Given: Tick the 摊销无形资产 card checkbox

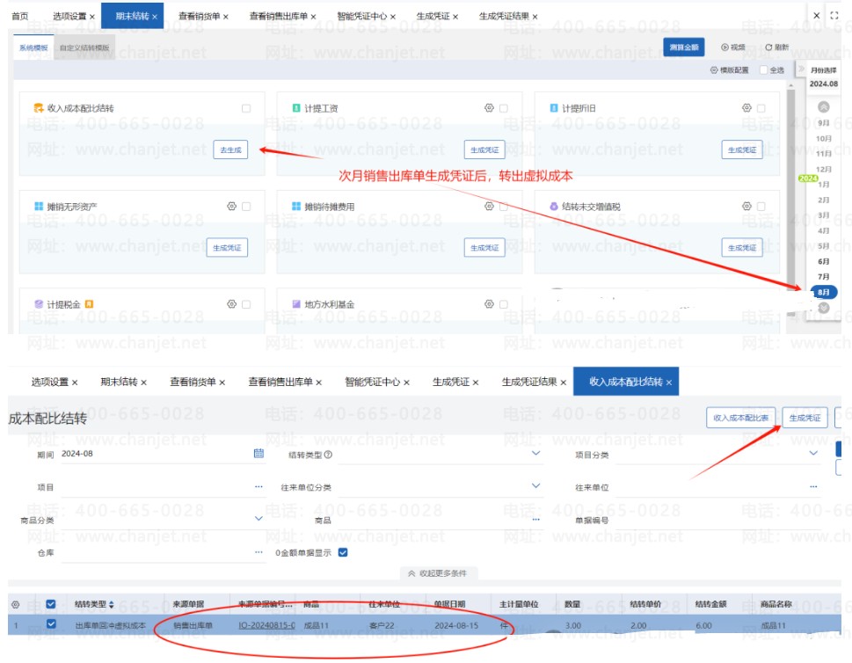Looking at the screenshot, I should (x=246, y=207).
